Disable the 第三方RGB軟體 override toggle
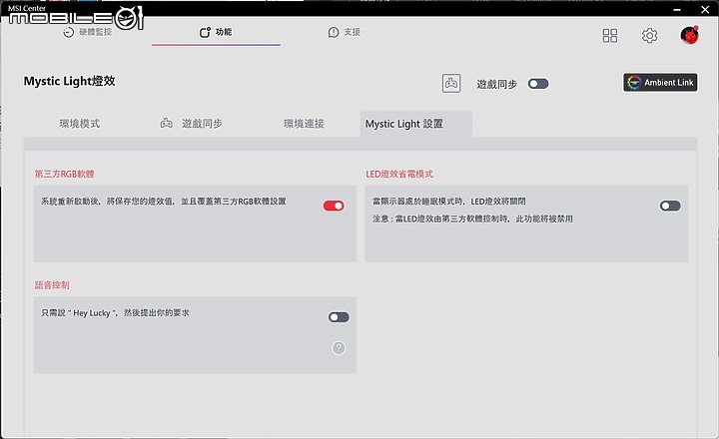 (x=334, y=206)
